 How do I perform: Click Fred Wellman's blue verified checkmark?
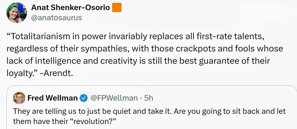pos(84,98)
